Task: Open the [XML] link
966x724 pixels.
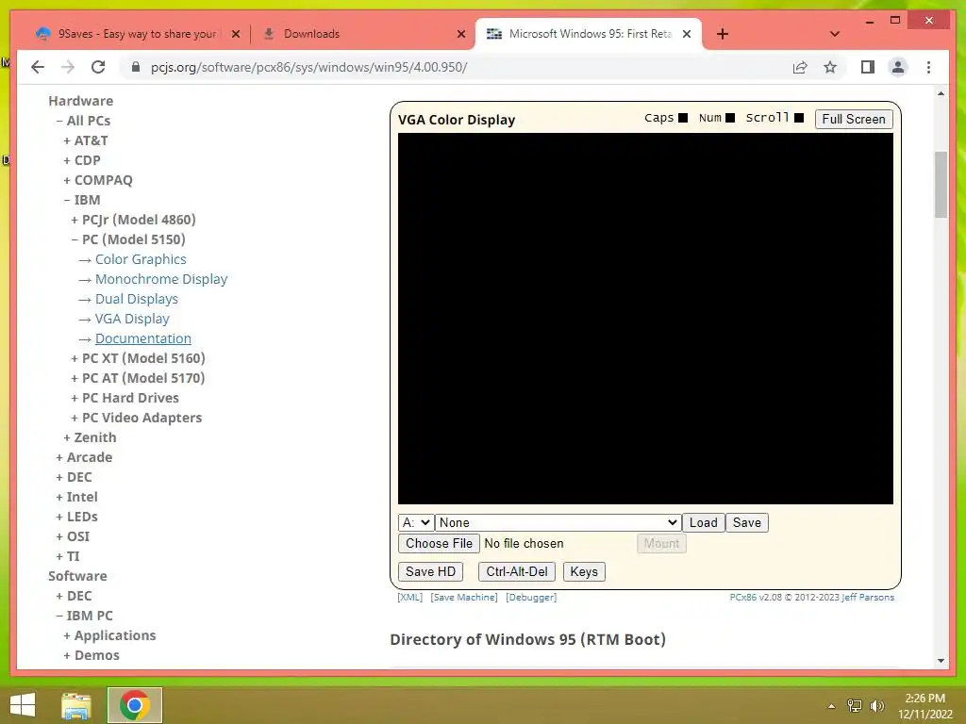Action: pyautogui.click(x=409, y=597)
